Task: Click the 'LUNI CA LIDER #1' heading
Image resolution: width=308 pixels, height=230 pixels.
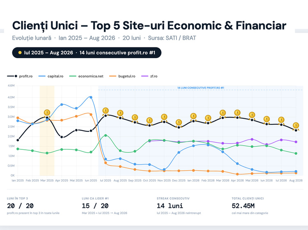Action: (95, 198)
